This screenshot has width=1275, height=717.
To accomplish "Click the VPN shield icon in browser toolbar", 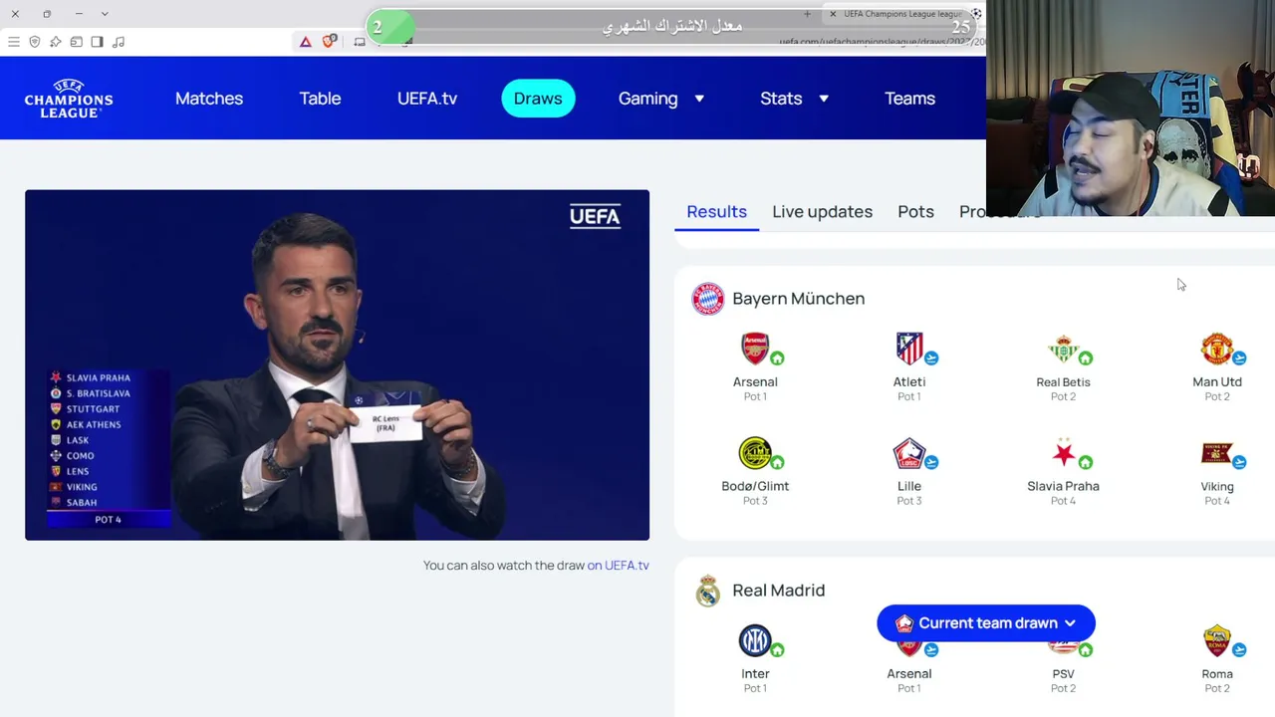I will pos(35,42).
